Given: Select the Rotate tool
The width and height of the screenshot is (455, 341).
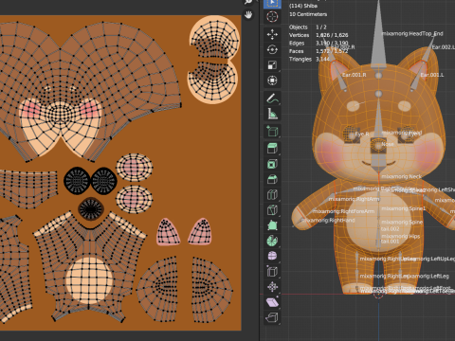Looking at the screenshot, I should point(272,50).
